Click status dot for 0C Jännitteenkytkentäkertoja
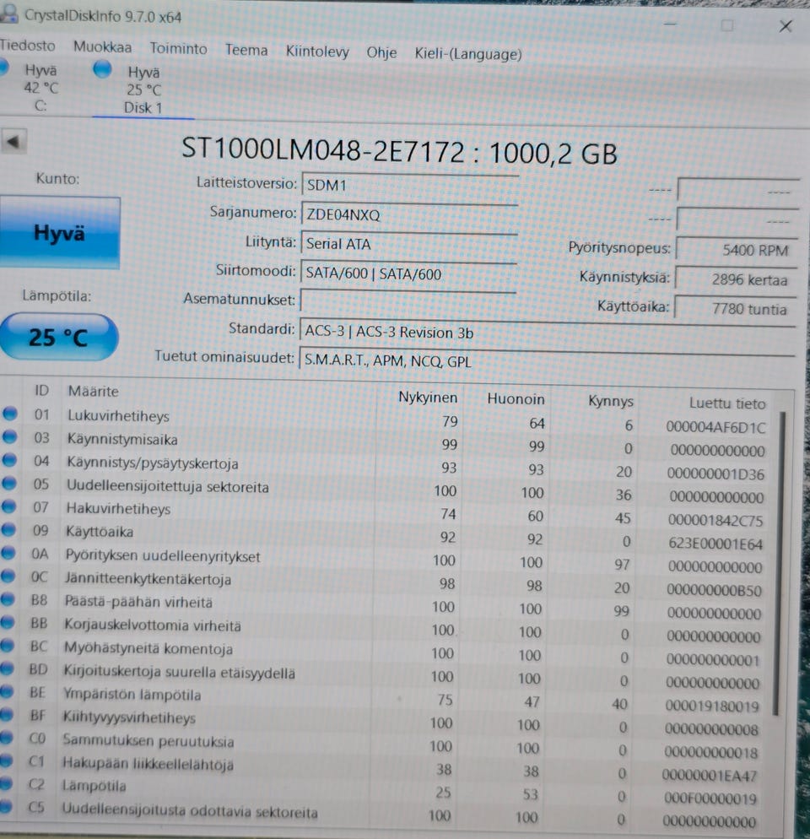 pyautogui.click(x=8, y=576)
